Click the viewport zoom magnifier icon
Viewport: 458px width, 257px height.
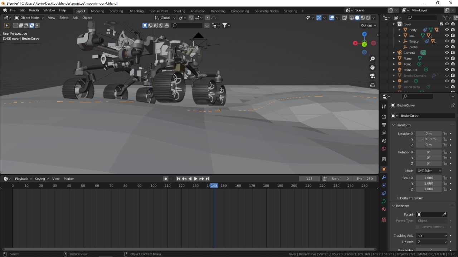pos(372,59)
